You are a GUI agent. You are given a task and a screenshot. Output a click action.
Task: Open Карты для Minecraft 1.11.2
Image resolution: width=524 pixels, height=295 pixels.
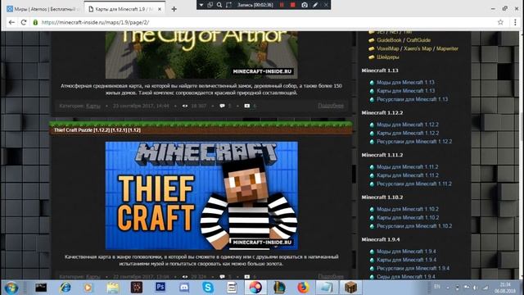(408, 175)
